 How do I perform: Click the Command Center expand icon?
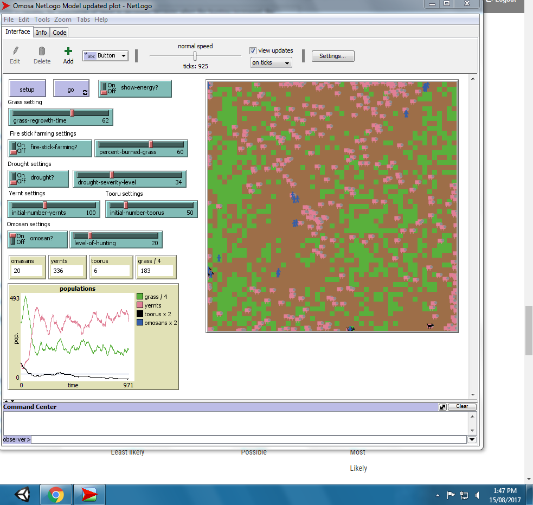click(442, 407)
